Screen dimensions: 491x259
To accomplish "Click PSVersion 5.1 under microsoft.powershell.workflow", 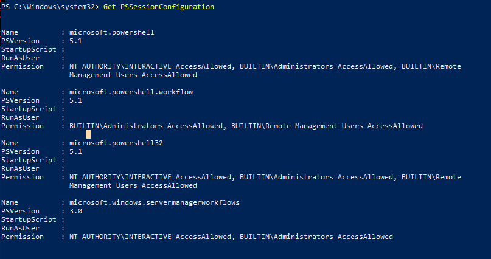I will pos(75,100).
